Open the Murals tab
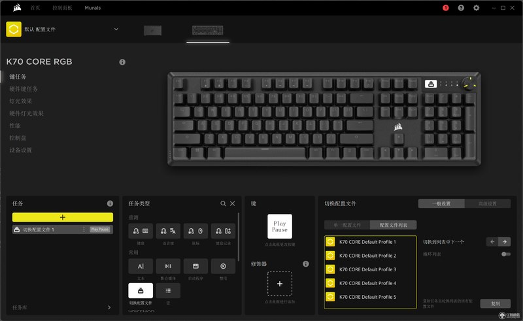Screen dimensions: 523x321 tap(93, 8)
